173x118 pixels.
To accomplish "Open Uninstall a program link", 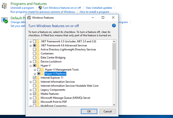I will point(22,8).
